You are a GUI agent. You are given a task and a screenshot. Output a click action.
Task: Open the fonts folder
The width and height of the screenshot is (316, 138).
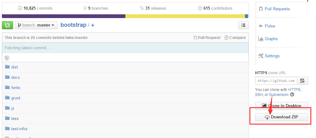click(16, 88)
